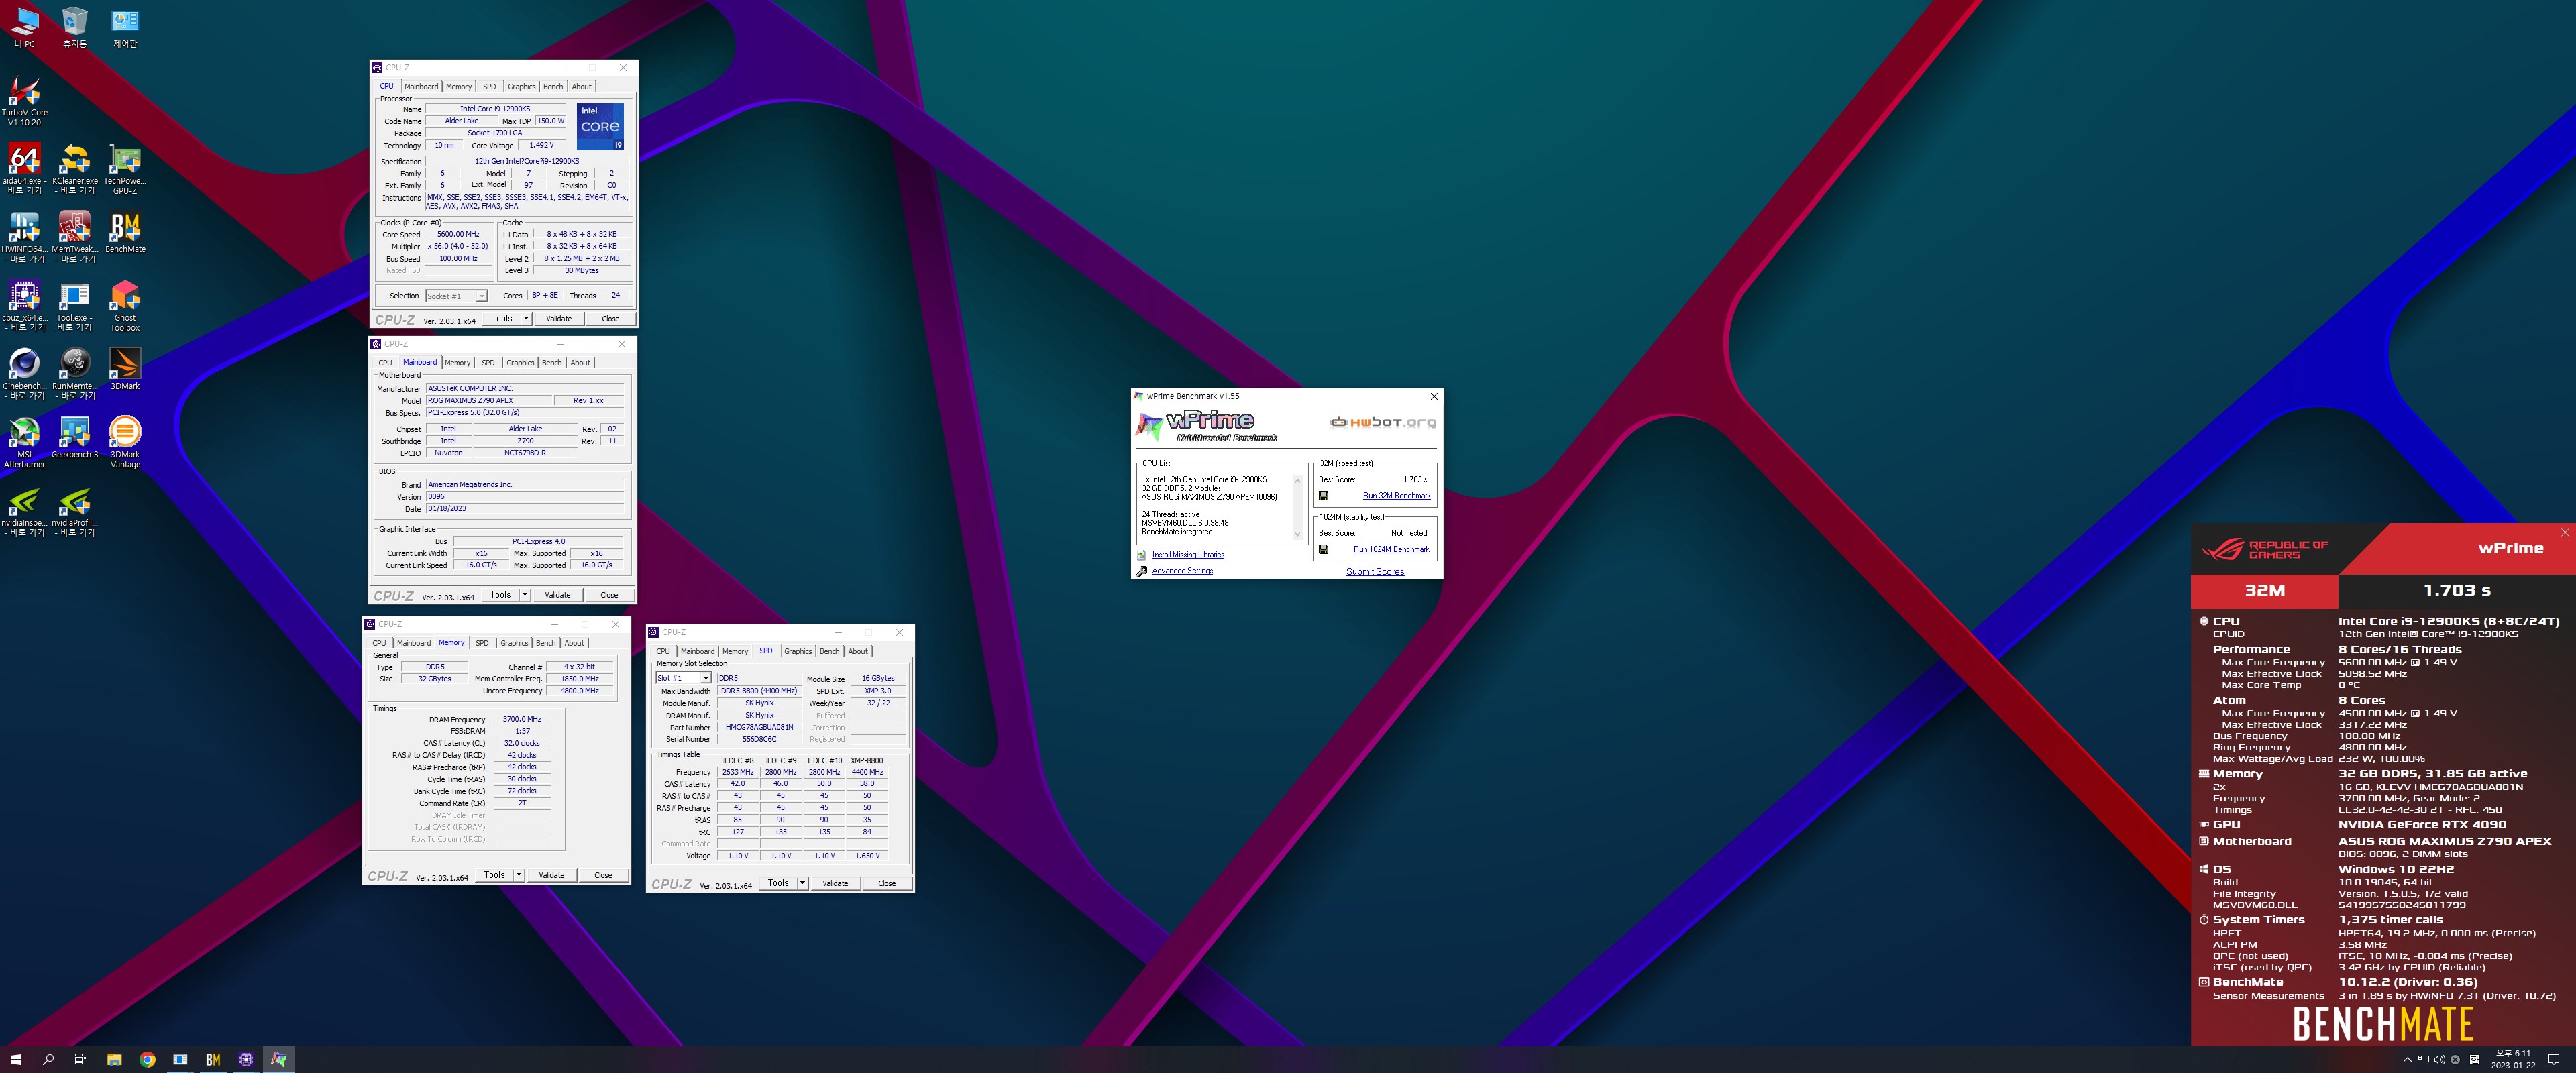Click the BenchMate taskbar icon
Viewport: 2576px width, 1073px height.
pyautogui.click(x=213, y=1059)
